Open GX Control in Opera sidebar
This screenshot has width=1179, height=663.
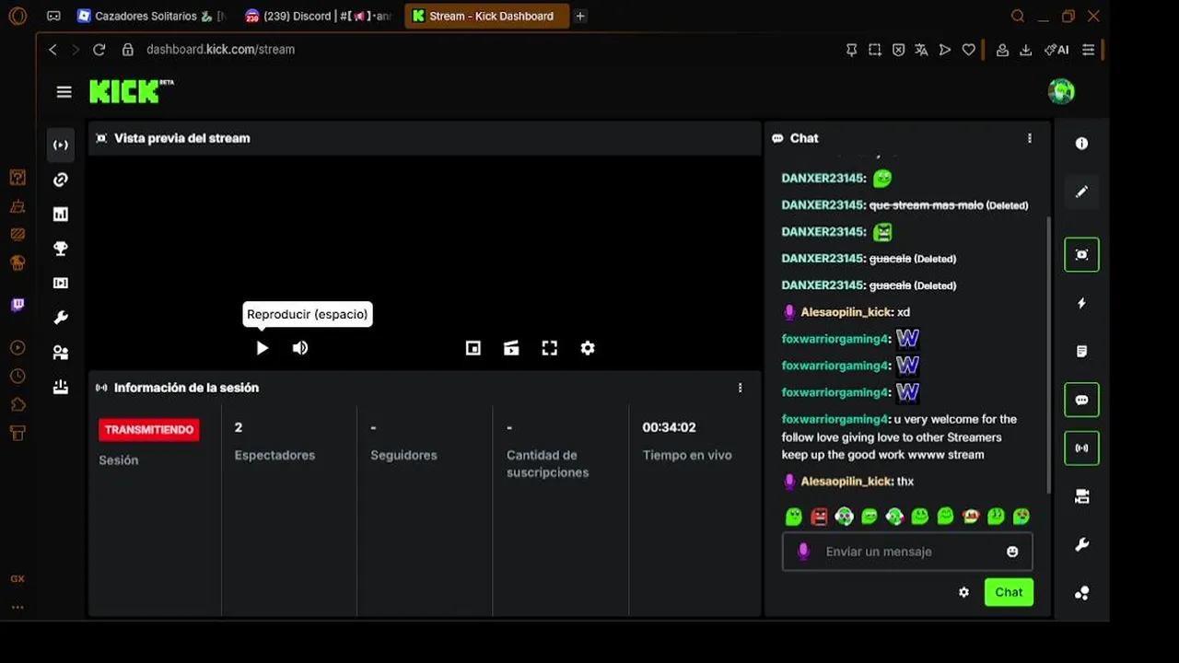pos(18,579)
